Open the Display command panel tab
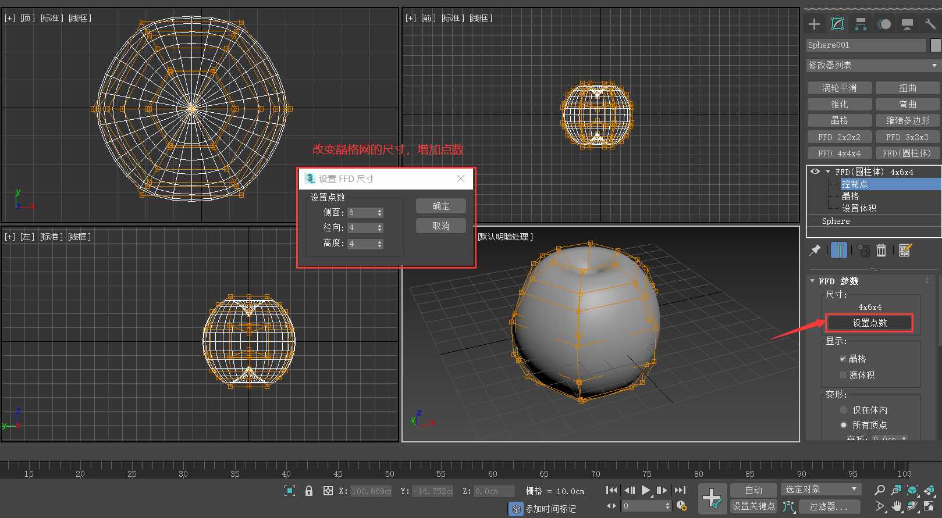Image resolution: width=942 pixels, height=518 pixels. pyautogui.click(x=907, y=24)
